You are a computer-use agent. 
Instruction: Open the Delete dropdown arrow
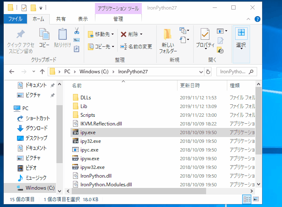(141, 34)
